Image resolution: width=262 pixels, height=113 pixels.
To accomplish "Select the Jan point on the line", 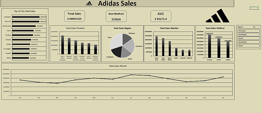I will [20, 80].
